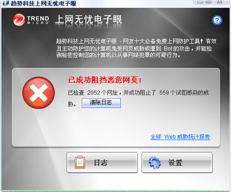Click the red X blocked status icon

[x=39, y=93]
